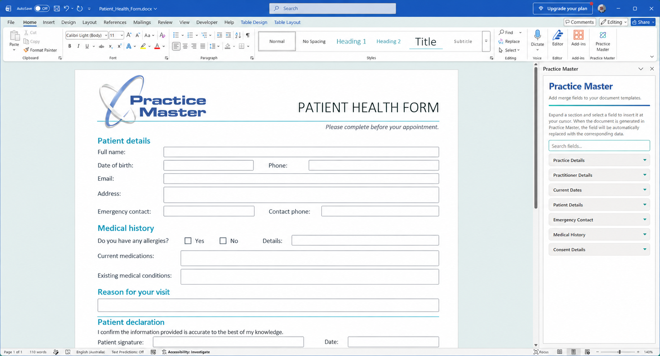
Task: Open the Editing mode dropdown
Action: [x=614, y=22]
